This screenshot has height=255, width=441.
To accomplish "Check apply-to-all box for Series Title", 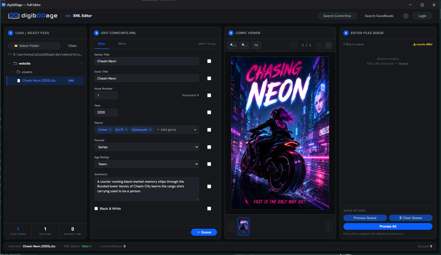I will point(209,61).
